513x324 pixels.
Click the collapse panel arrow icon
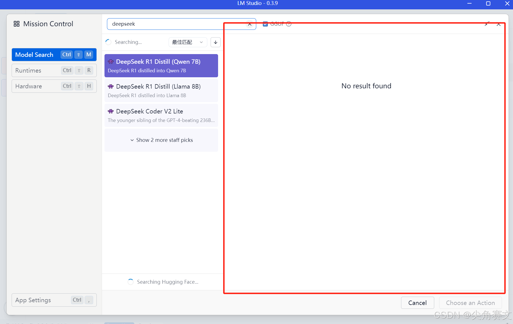[487, 24]
